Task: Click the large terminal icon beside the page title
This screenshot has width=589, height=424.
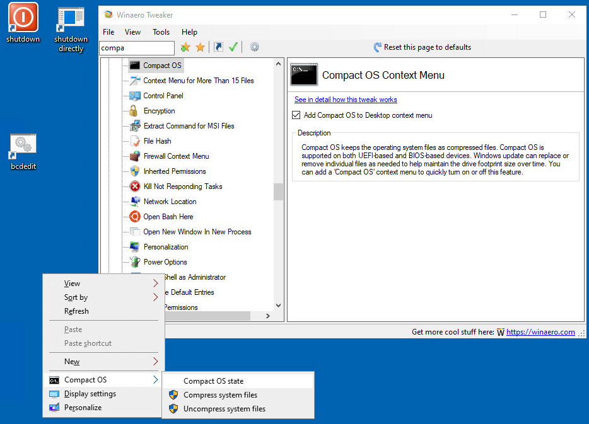Action: point(304,75)
